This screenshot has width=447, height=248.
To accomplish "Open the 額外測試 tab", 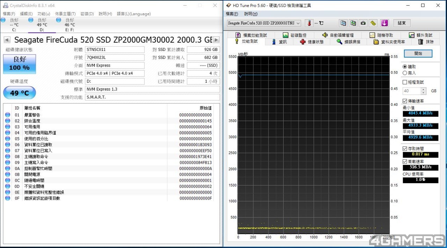I will click(x=420, y=35).
